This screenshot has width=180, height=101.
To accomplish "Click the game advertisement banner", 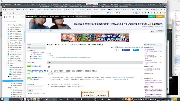I will point(95,38).
